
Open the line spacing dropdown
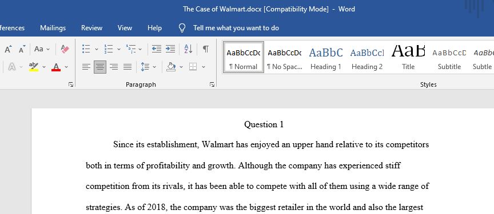point(154,67)
